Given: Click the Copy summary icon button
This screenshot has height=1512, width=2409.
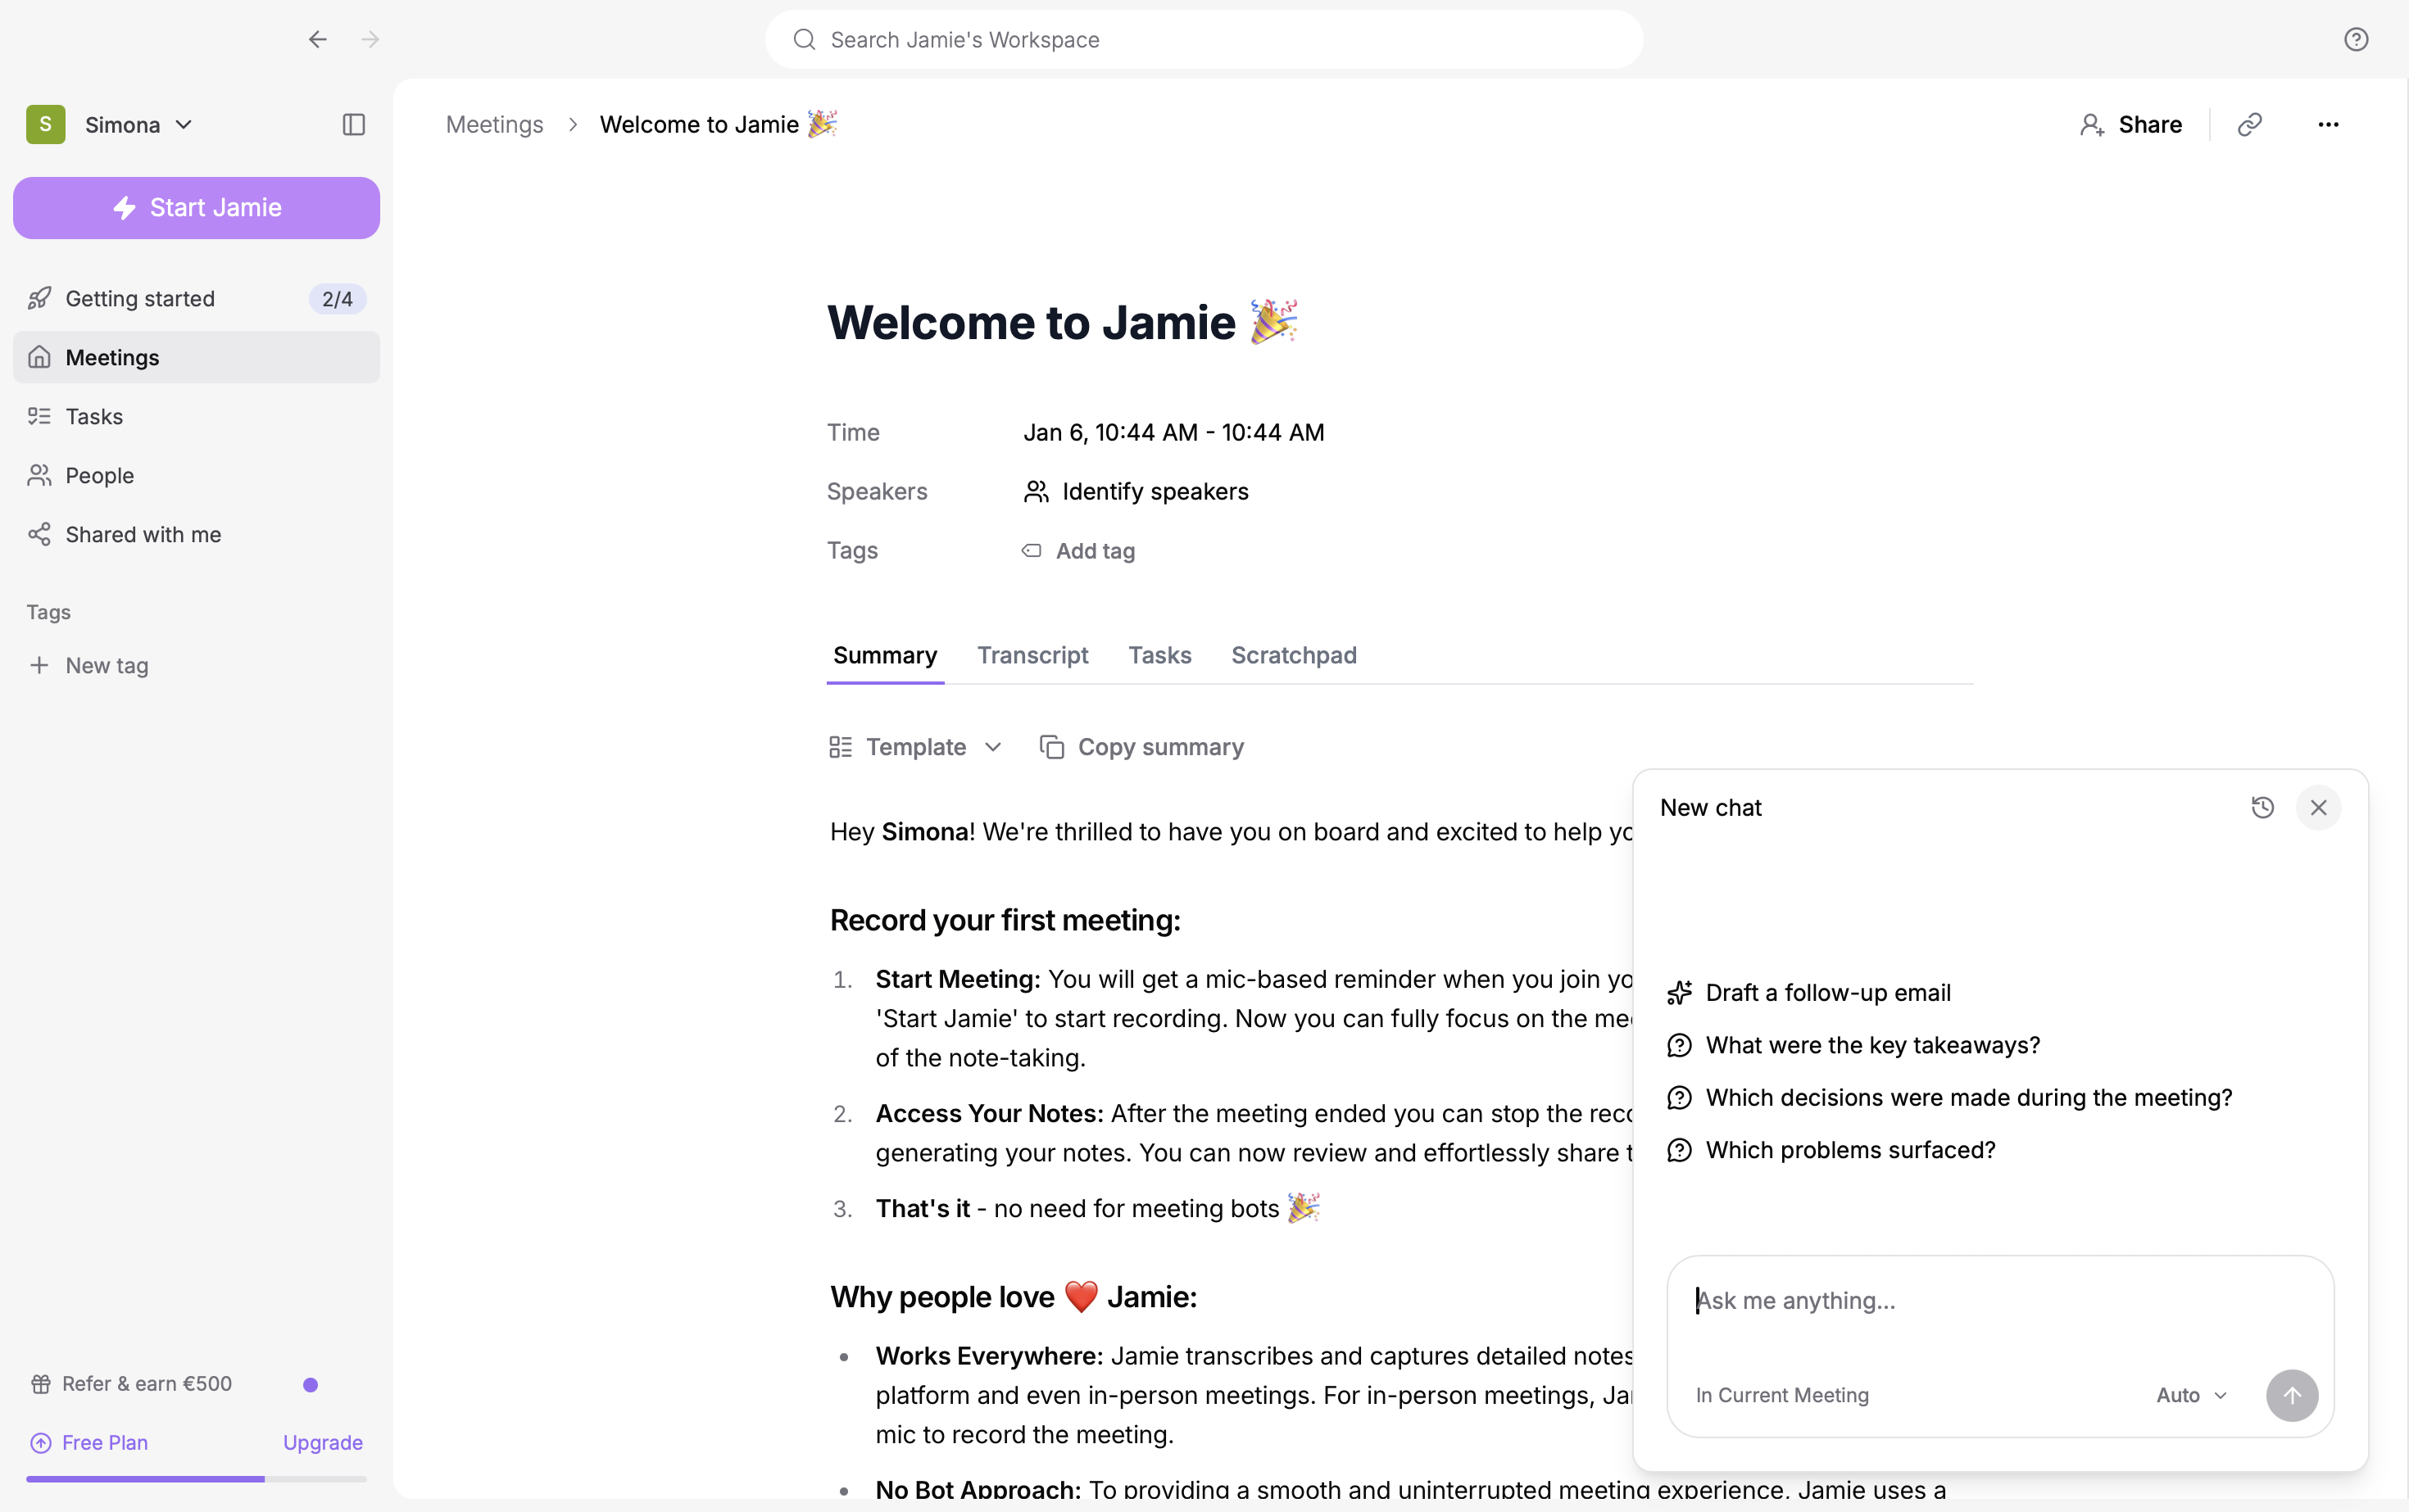Looking at the screenshot, I should point(1051,747).
